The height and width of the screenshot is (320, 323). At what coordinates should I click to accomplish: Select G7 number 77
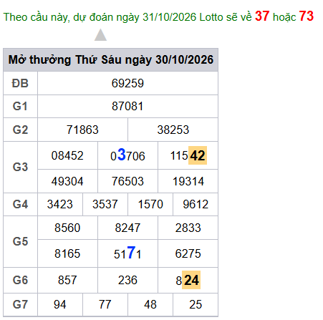[x=105, y=304]
